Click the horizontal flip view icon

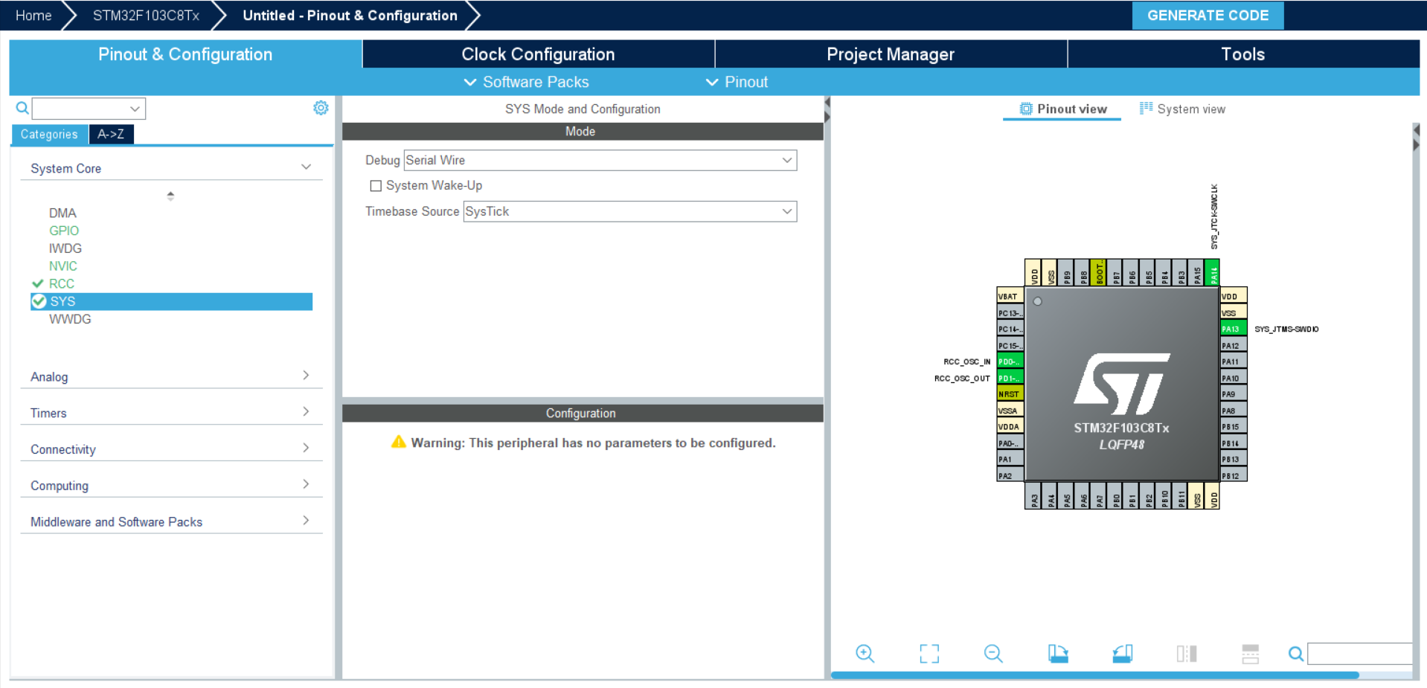1187,654
